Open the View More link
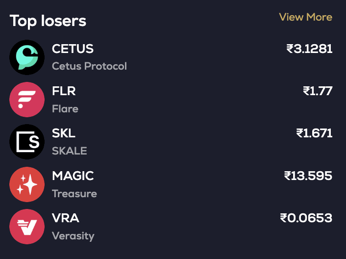 305,17
